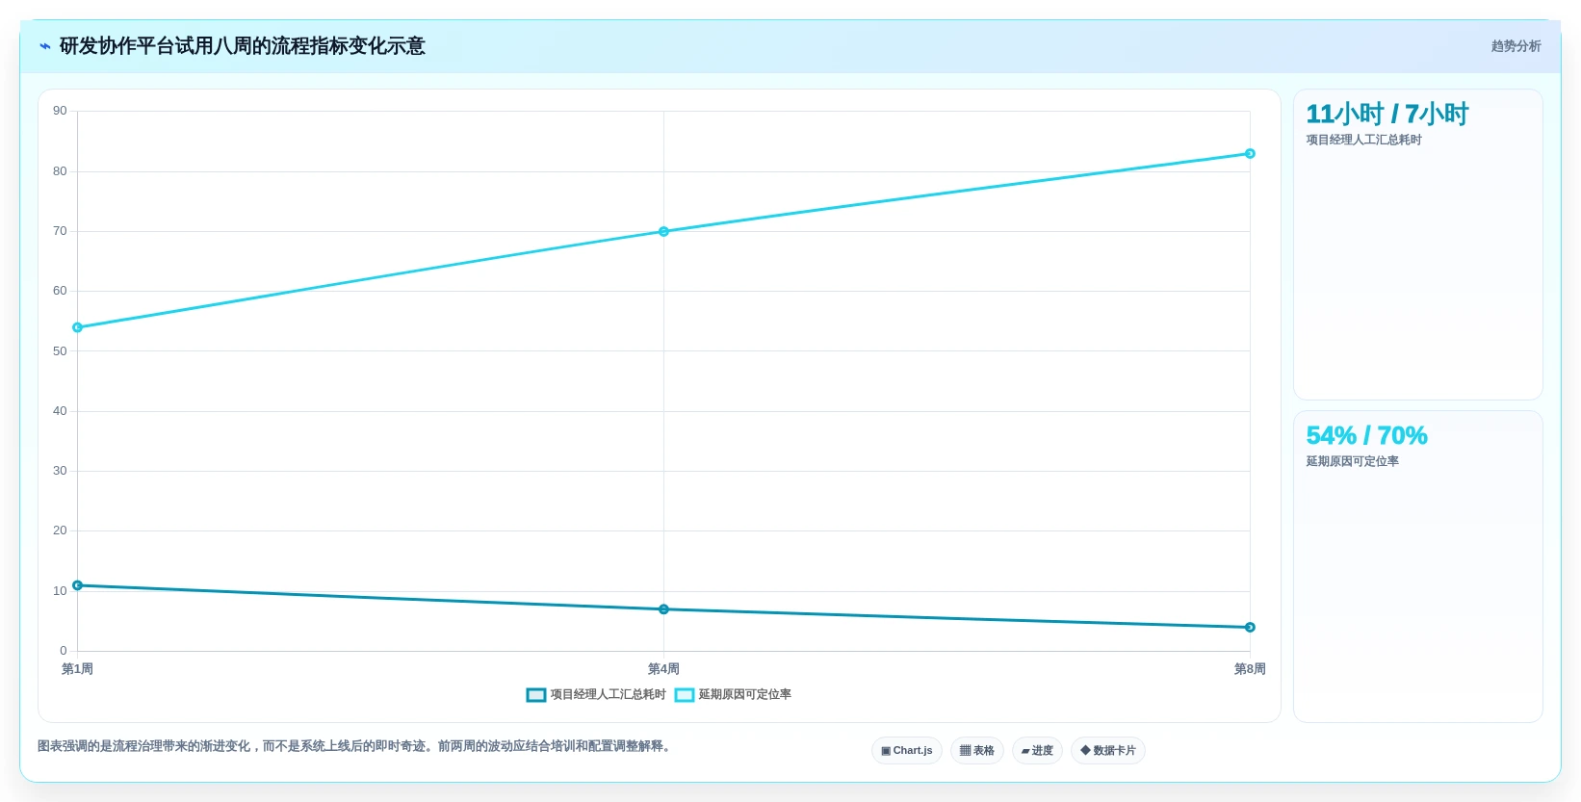The image size is (1581, 802).
Task: Select the 表格 tag chip
Action: [x=977, y=751]
